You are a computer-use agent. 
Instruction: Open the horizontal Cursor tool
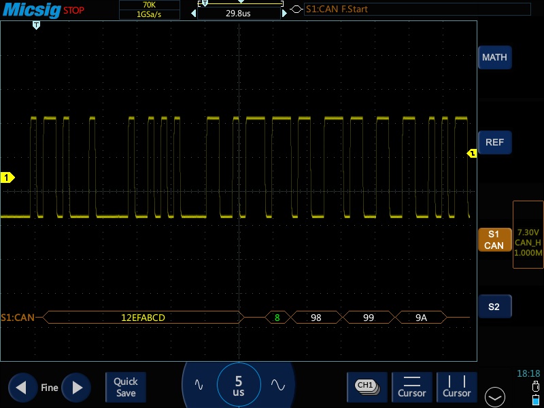coord(412,386)
